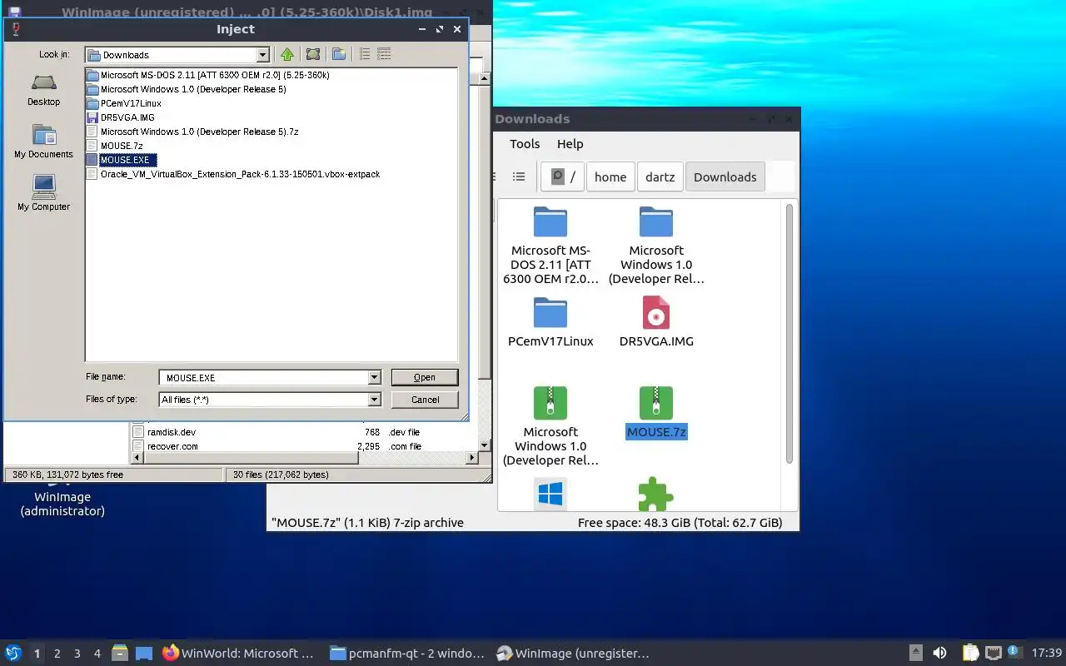
Task: Click the disk root icon in pcmanfm path bar
Action: click(557, 176)
